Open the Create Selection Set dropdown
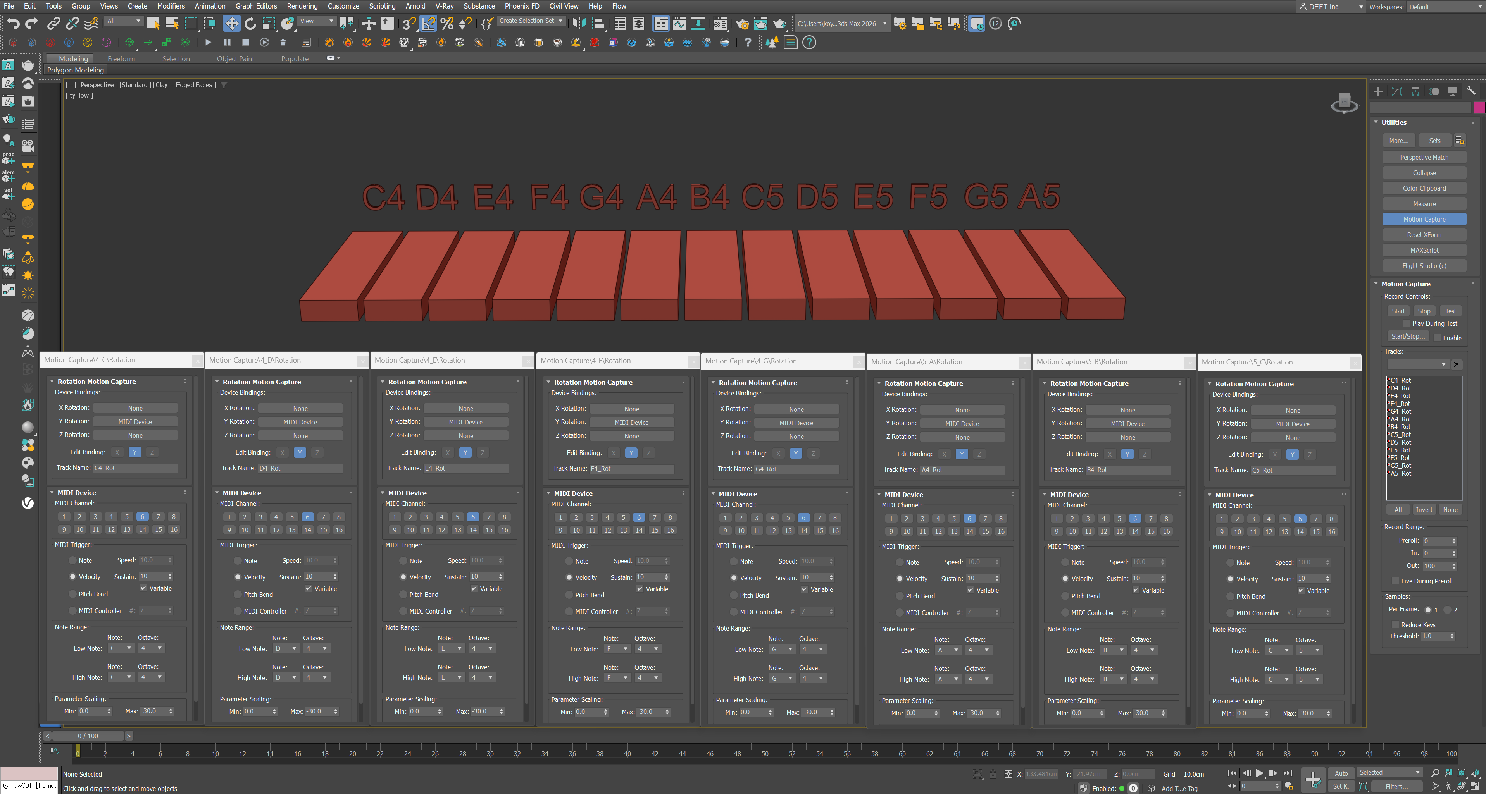Image resolution: width=1486 pixels, height=794 pixels. (560, 21)
